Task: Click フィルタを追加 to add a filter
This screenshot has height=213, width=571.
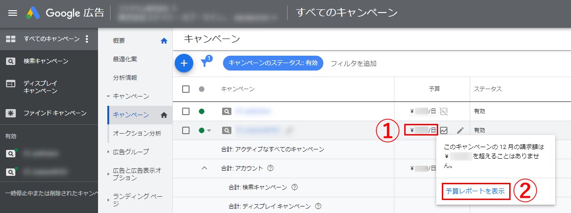Action: click(353, 64)
